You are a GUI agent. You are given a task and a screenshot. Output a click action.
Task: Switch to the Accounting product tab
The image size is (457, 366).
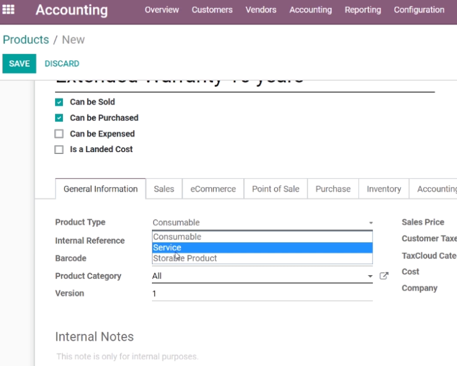(434, 189)
